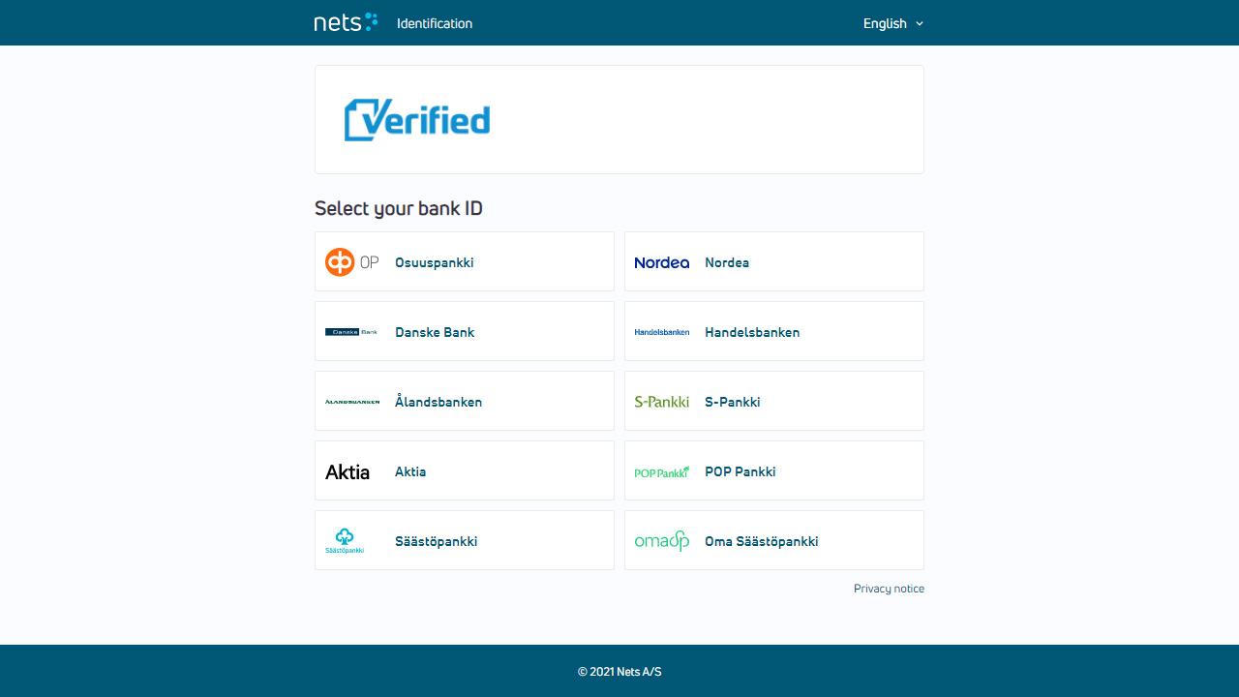Click the Nets logo in the header
Image resolution: width=1239 pixels, height=697 pixels.
point(346,22)
